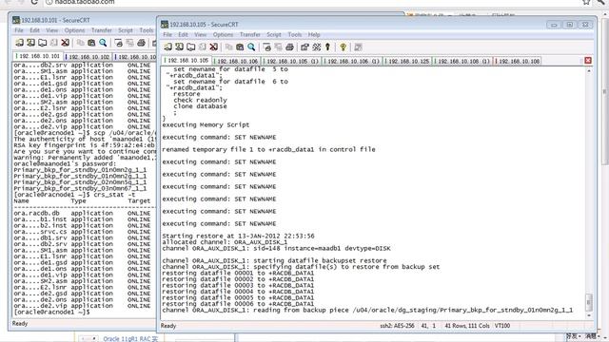Screen dimensions: 609x342
Task: Switch to the 192.168.10.106 session tab
Action: (236, 61)
